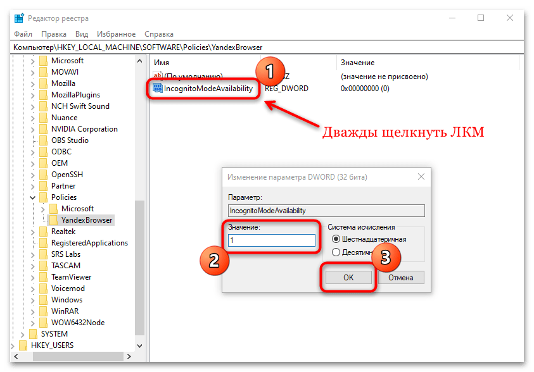Expand the MOVAVI tree node
The image size is (534, 372).
point(33,72)
